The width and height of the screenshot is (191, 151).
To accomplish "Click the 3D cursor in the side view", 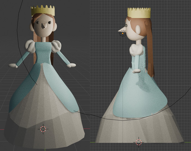I will pyautogui.click(x=139, y=142).
